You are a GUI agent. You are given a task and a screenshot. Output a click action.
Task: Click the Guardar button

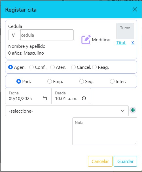pyautogui.click(x=125, y=161)
